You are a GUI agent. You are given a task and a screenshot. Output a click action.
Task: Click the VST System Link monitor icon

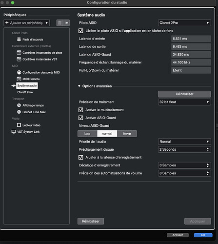coord(14,132)
